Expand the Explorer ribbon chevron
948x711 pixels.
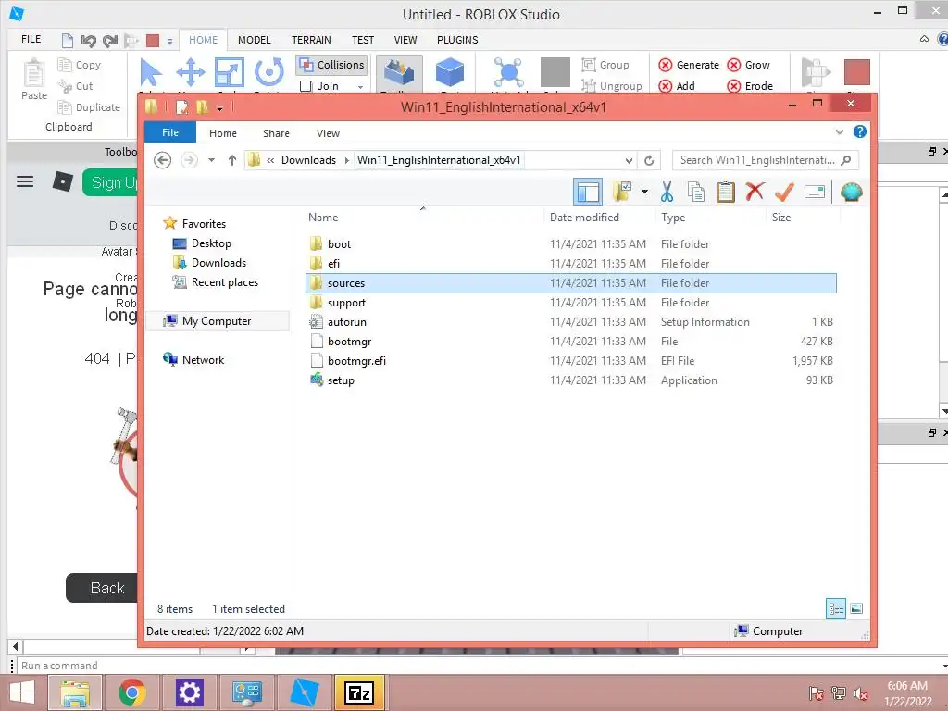point(839,131)
